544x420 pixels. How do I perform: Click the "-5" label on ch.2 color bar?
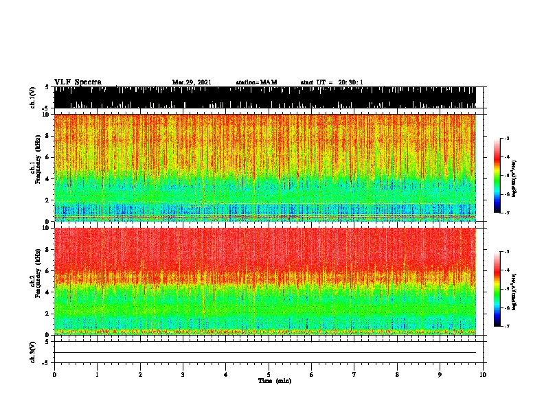point(506,289)
